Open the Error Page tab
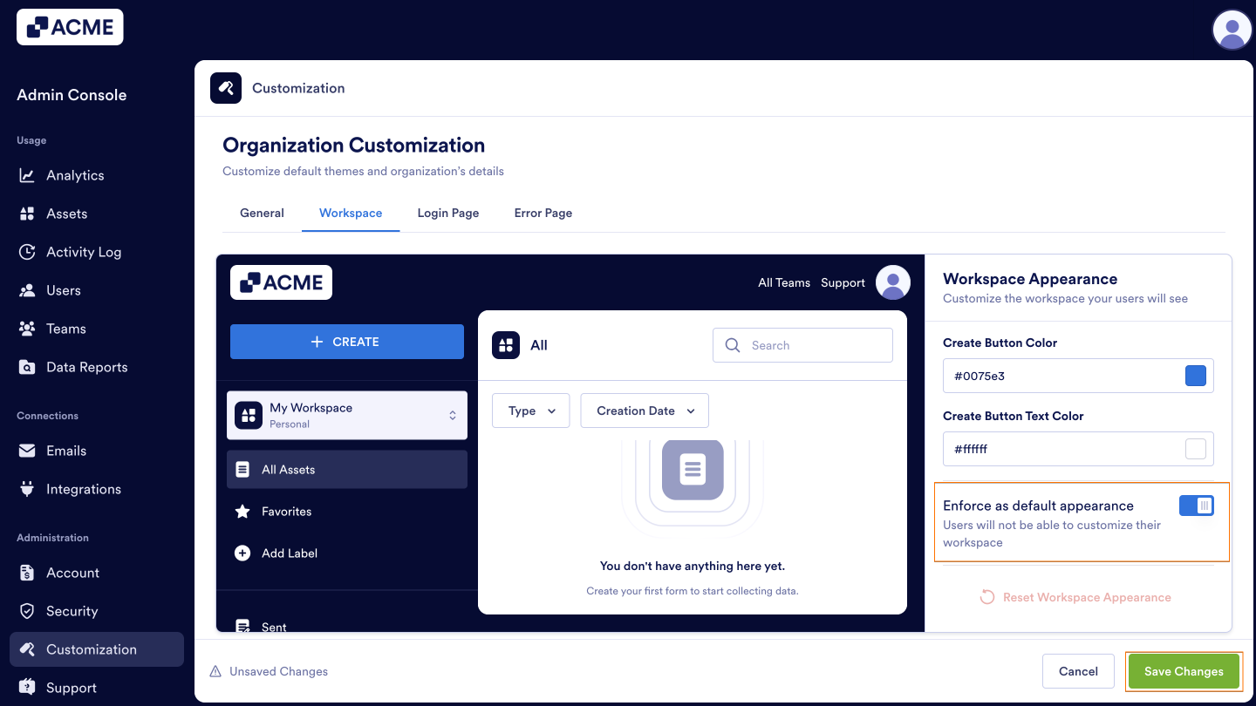The height and width of the screenshot is (706, 1256). (x=543, y=213)
